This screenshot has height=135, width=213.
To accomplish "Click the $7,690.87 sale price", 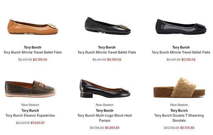I will click(x=38, y=123).
